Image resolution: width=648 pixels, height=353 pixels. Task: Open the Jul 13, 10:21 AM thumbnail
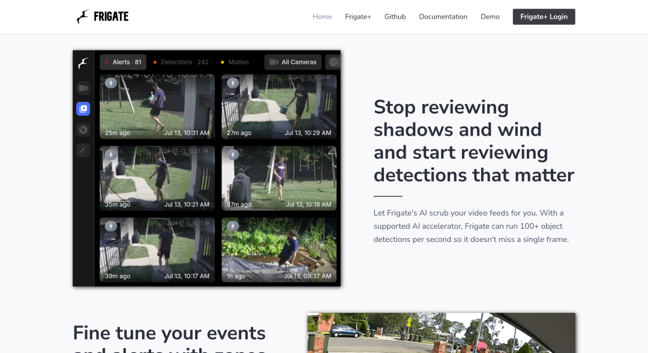[x=157, y=178]
